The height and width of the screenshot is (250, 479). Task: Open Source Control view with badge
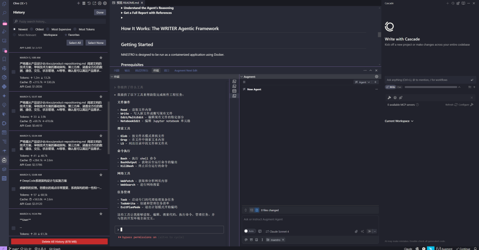click(4, 23)
